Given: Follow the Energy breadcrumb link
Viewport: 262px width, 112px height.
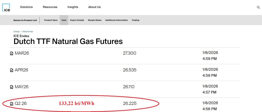Looking at the screenshot, I should pos(17,31).
